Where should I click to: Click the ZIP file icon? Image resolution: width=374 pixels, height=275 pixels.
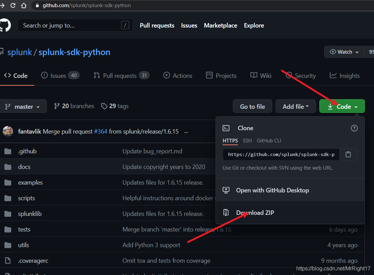[x=226, y=212]
